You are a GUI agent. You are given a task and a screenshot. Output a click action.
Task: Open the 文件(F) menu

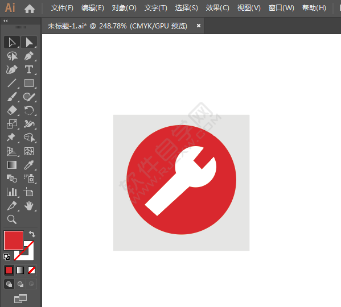click(62, 8)
